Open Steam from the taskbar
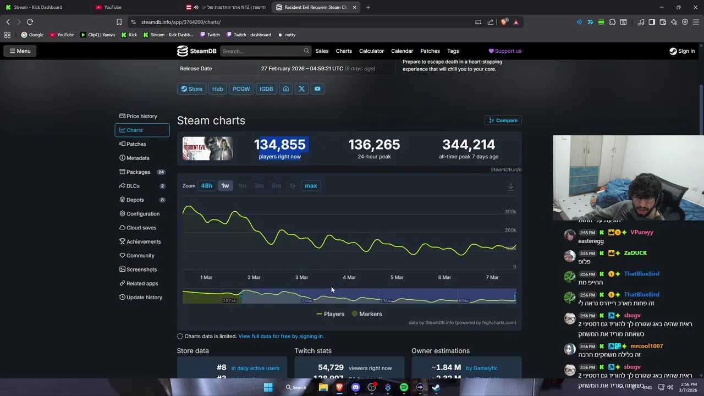704x396 pixels. click(x=436, y=387)
